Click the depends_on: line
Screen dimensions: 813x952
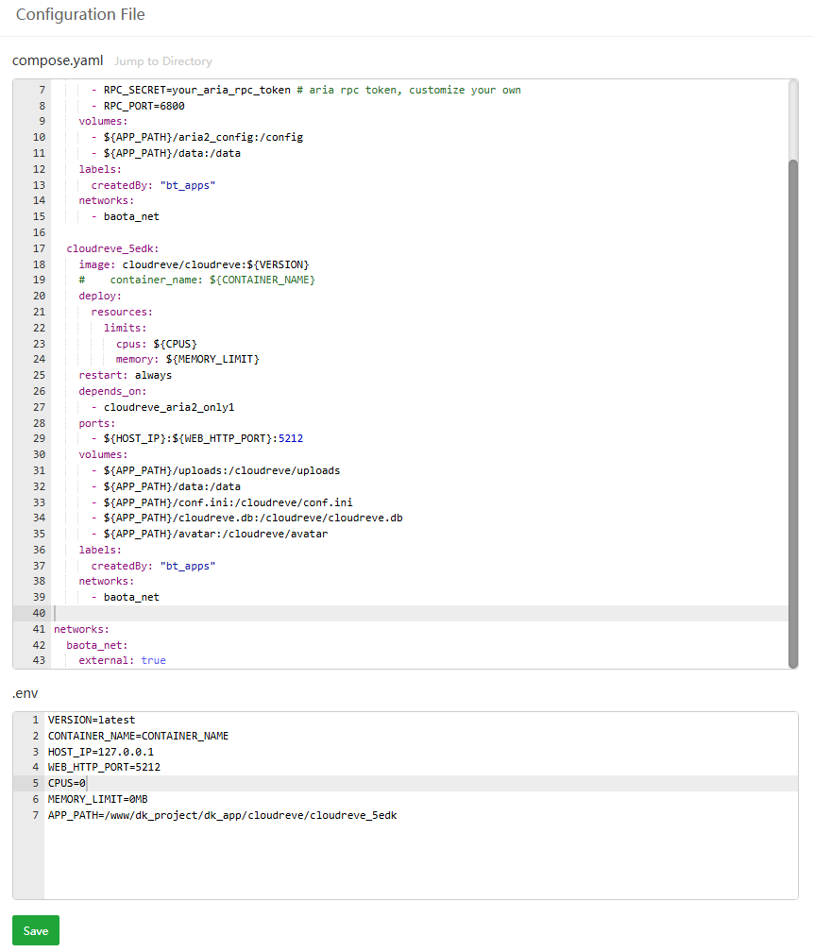tap(112, 391)
